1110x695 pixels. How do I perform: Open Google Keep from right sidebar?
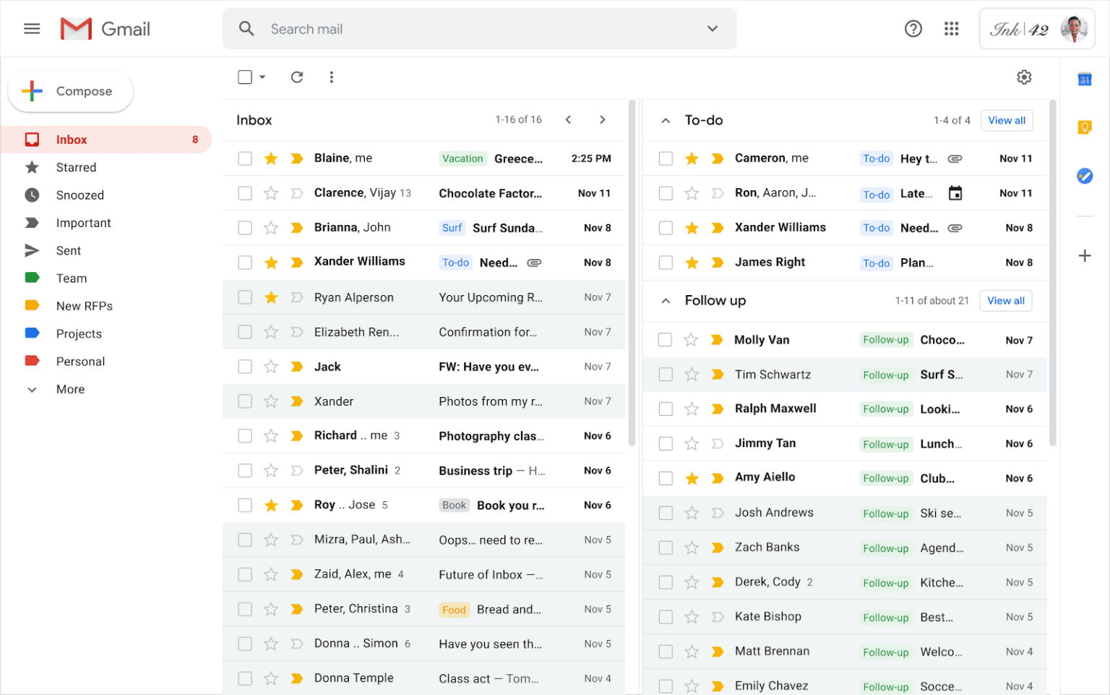click(1085, 127)
